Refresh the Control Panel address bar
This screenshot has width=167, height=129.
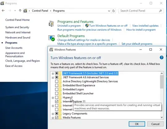coord(113,11)
